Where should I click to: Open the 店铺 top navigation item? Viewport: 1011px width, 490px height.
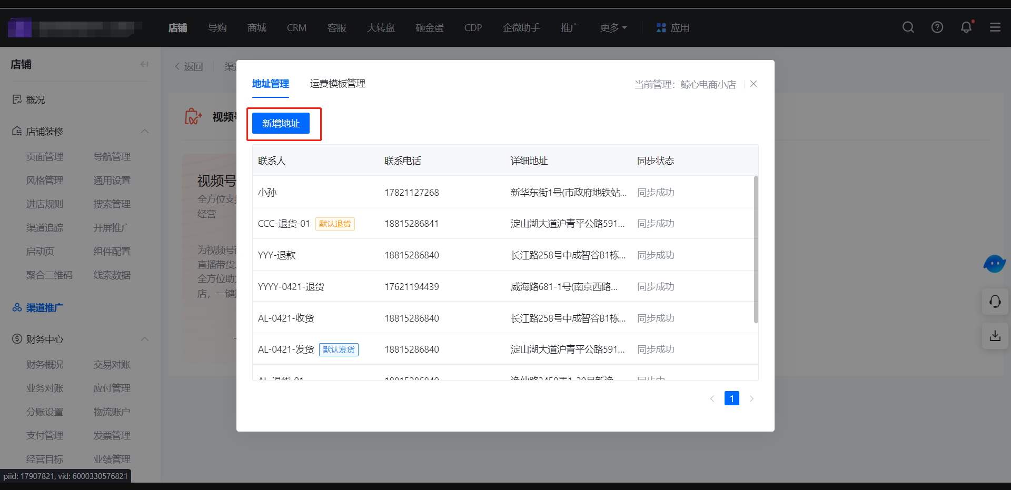(x=178, y=27)
